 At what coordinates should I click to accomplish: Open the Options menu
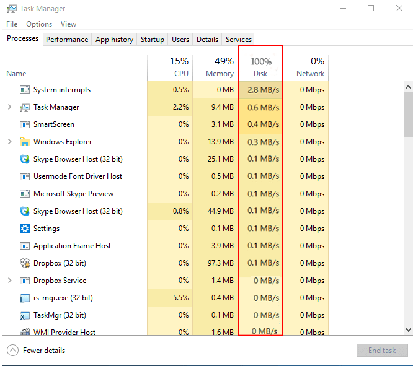(x=39, y=24)
